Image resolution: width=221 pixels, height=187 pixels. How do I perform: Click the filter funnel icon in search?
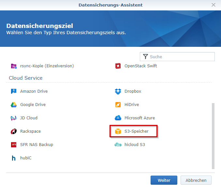145,57
